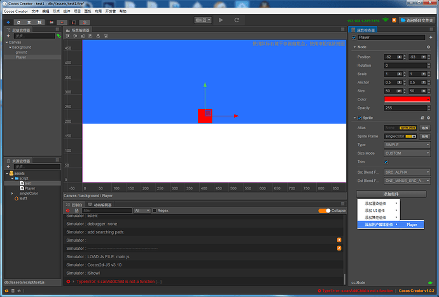Viewport: 439px width, 297px height.
Task: Open the 开发者 menu
Action: click(111, 11)
